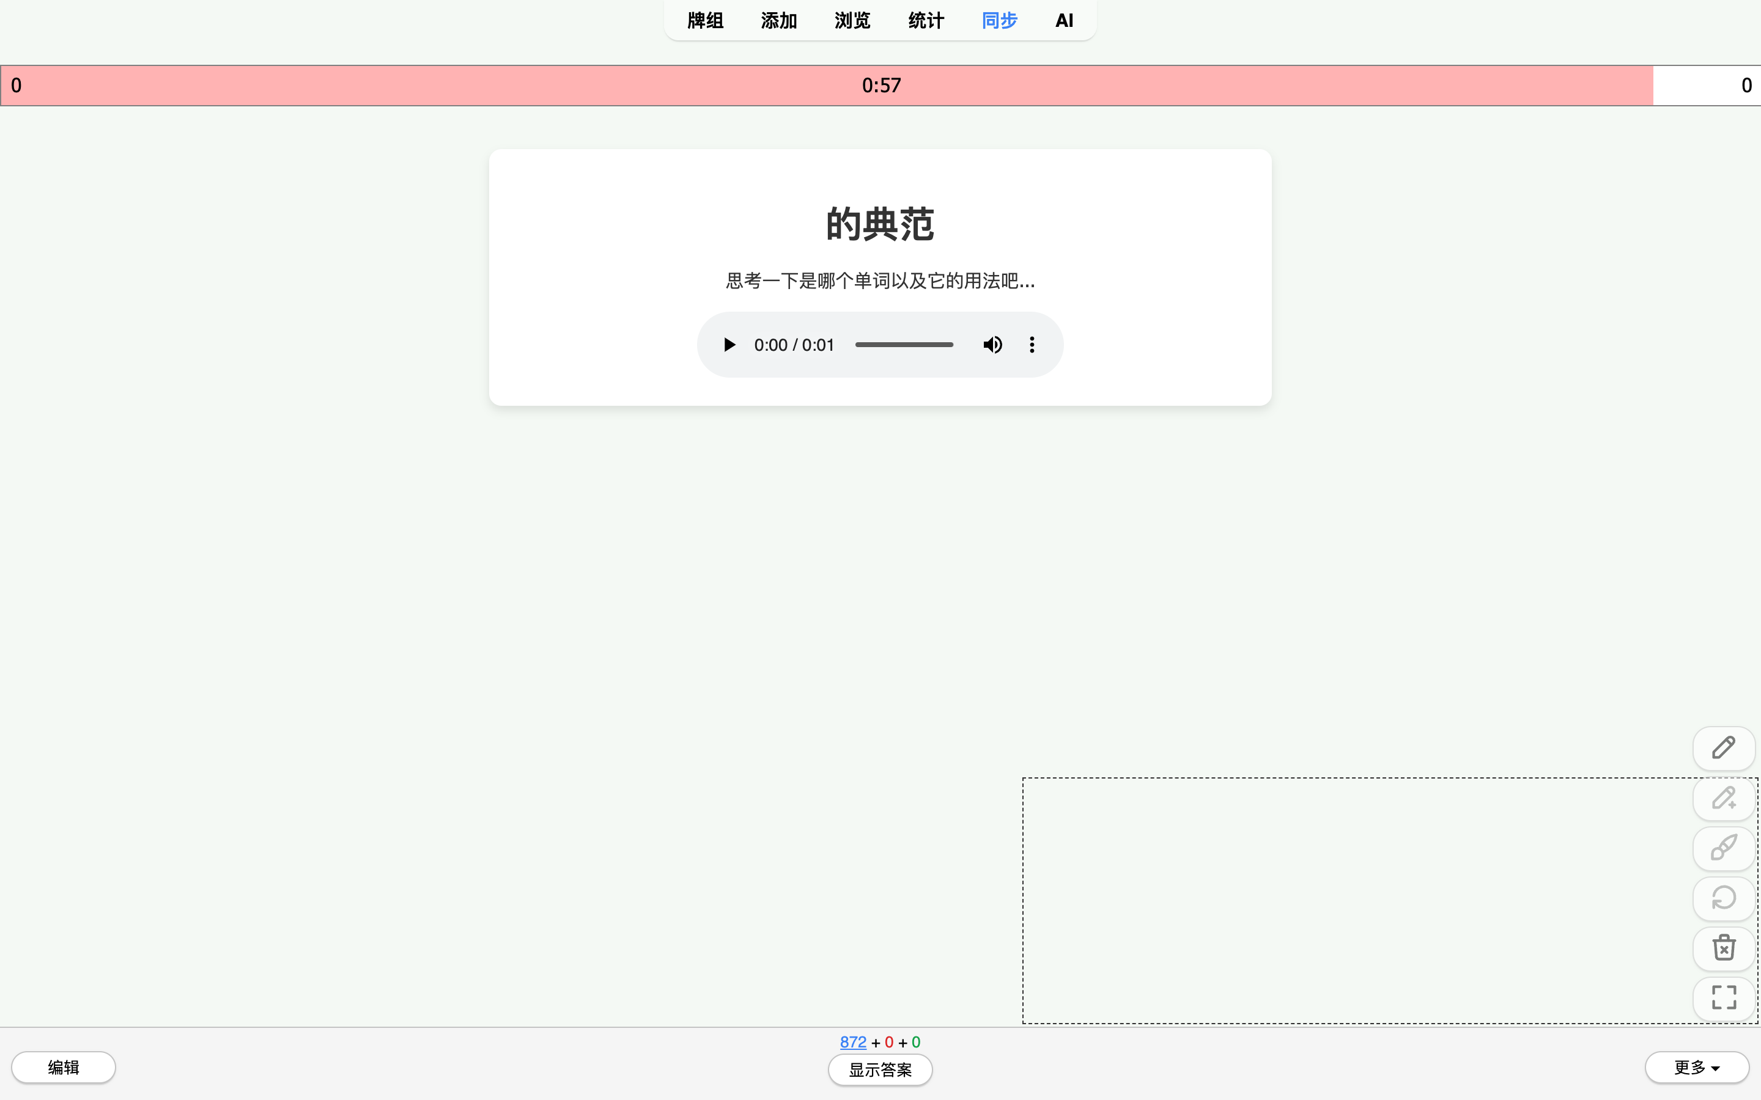Click the 0:57 timer bar
This screenshot has height=1100, width=1761.
pyautogui.click(x=880, y=86)
